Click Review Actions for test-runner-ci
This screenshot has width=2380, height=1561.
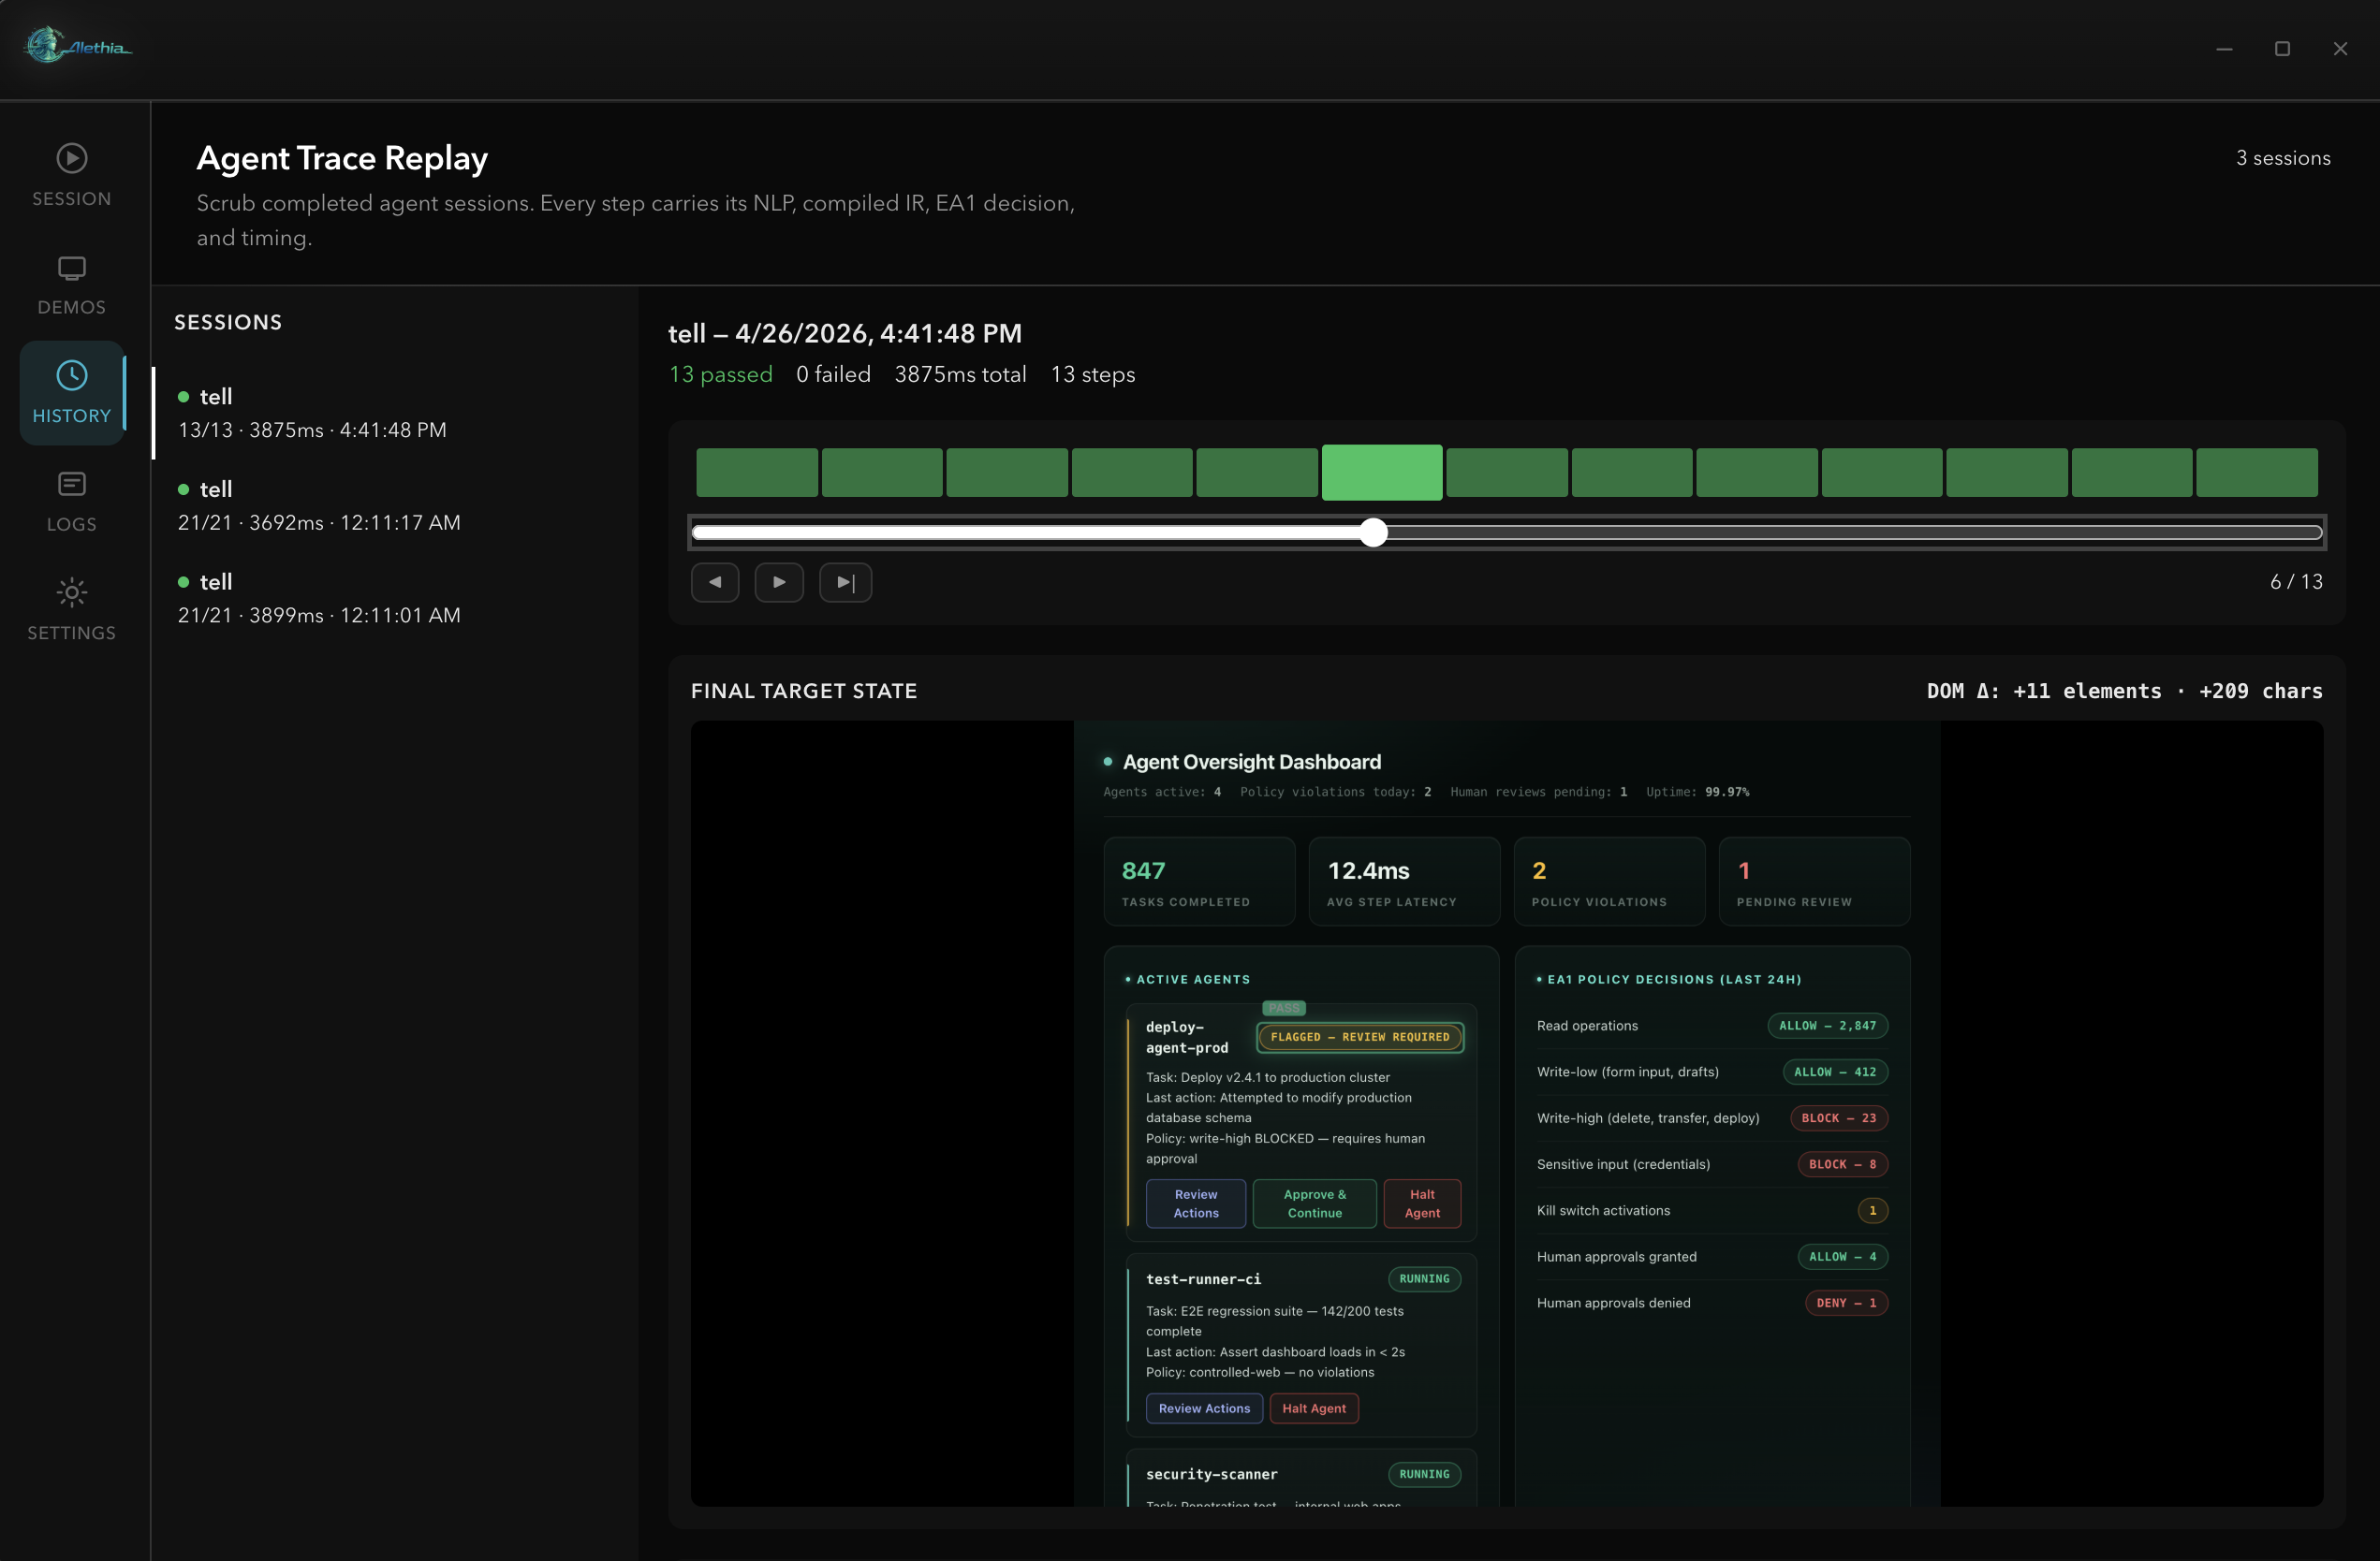(1204, 1408)
